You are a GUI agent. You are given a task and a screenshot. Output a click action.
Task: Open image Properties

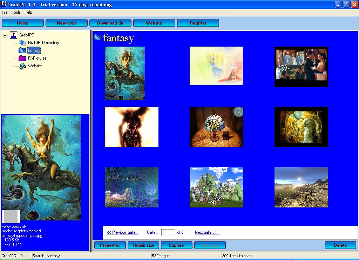pos(110,245)
